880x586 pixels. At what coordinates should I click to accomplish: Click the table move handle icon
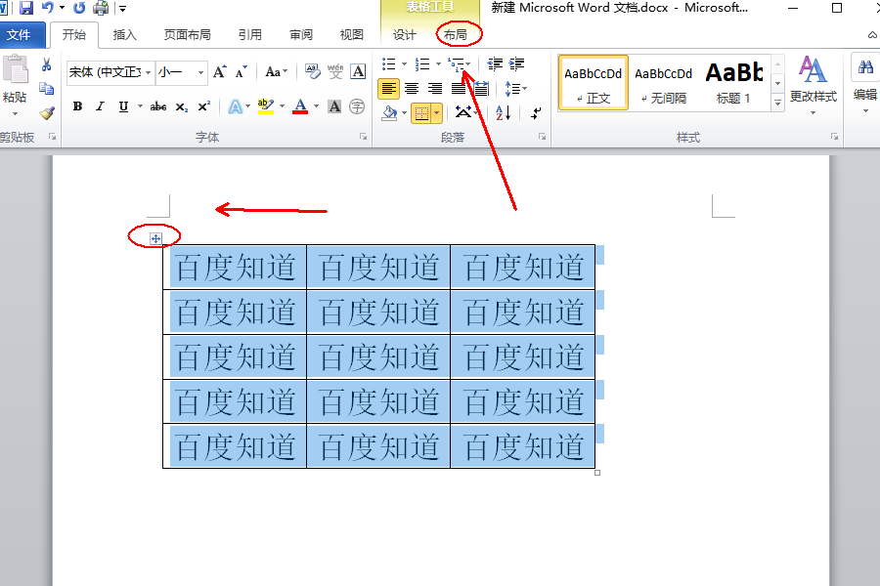point(155,239)
